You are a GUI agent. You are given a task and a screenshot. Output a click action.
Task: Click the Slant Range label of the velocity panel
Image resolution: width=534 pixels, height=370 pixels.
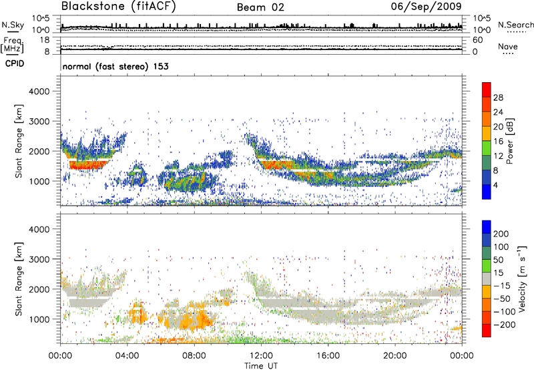[19, 279]
